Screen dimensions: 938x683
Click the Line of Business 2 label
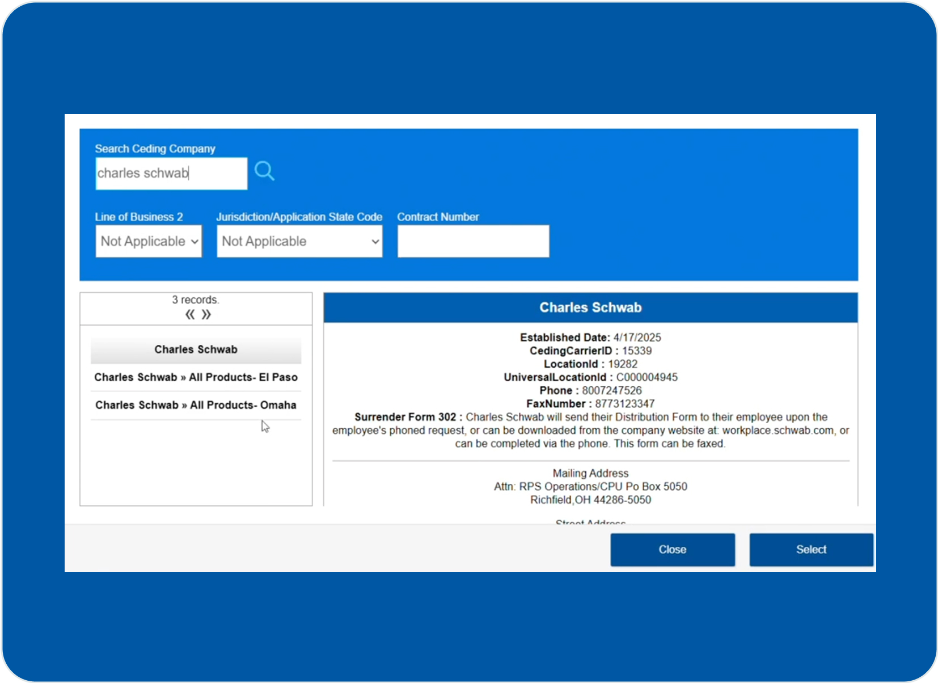(139, 217)
